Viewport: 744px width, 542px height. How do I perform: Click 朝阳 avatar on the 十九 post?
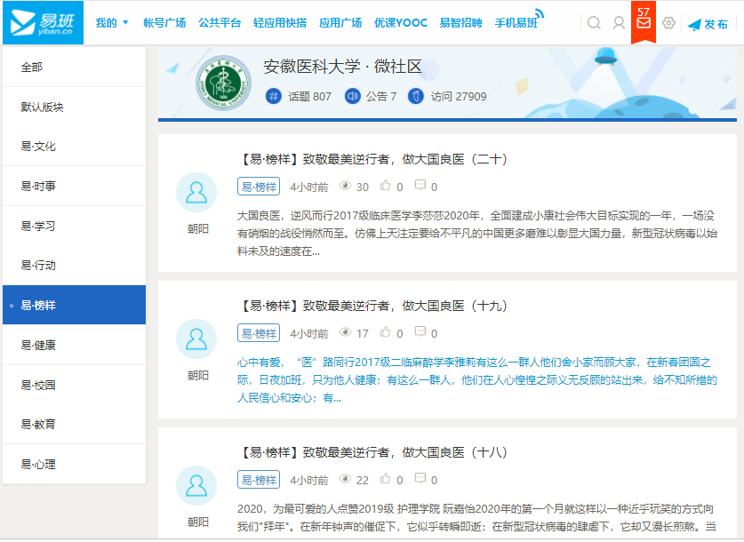pos(196,339)
